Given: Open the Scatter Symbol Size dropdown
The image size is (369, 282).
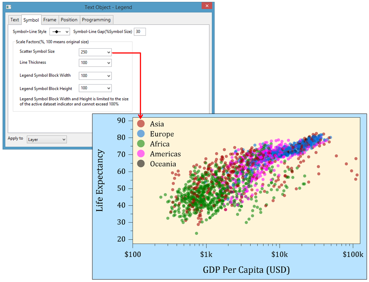Looking at the screenshot, I should click(x=95, y=52).
